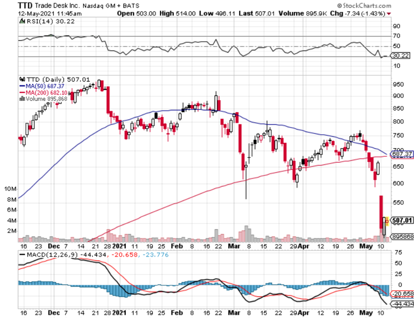
Task: Click the 10 level on the RSI axis
Action: tap(397, 66)
